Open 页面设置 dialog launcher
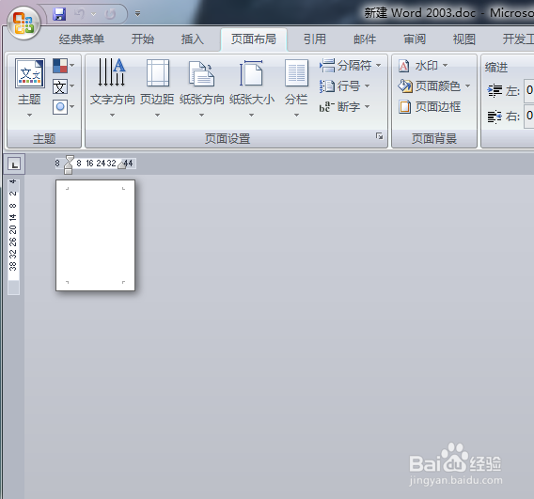Viewport: 534px width, 499px height. 379,136
